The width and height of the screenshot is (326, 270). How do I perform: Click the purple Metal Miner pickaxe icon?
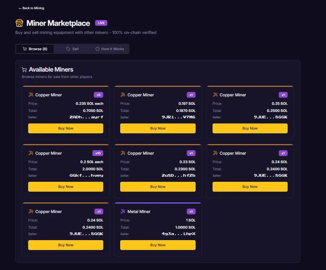(x=123, y=211)
